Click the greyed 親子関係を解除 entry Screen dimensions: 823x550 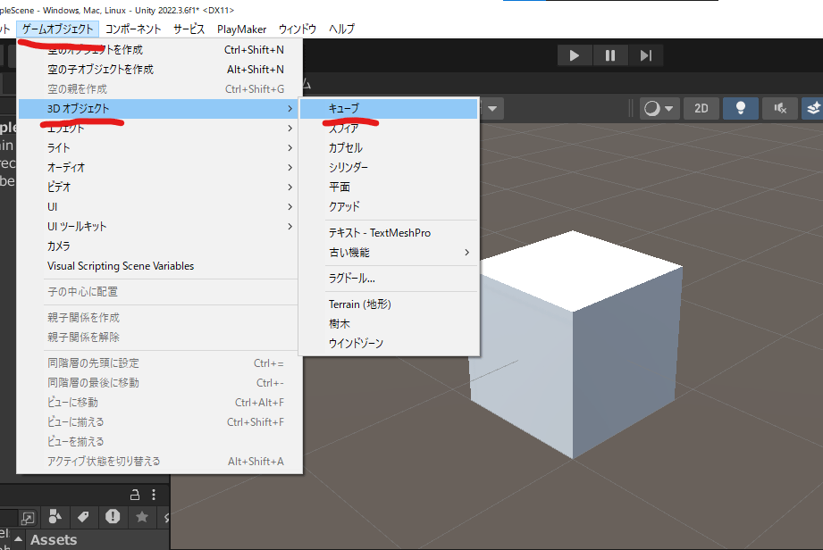pyautogui.click(x=160, y=337)
